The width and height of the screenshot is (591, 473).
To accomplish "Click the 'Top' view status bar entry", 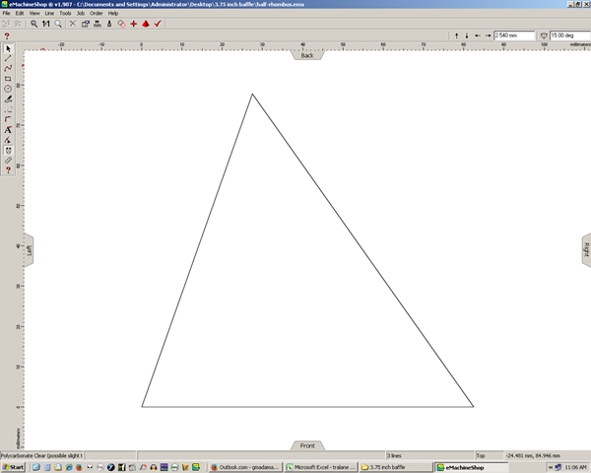I will click(481, 455).
